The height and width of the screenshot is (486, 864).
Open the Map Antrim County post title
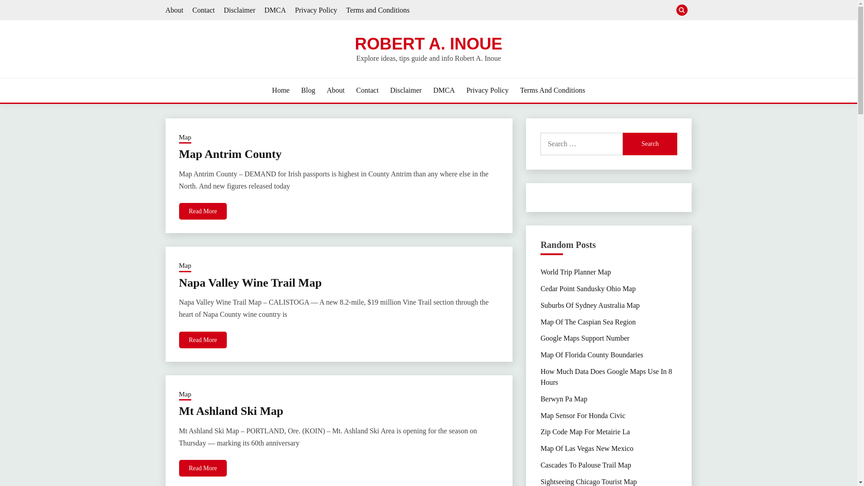click(x=230, y=154)
